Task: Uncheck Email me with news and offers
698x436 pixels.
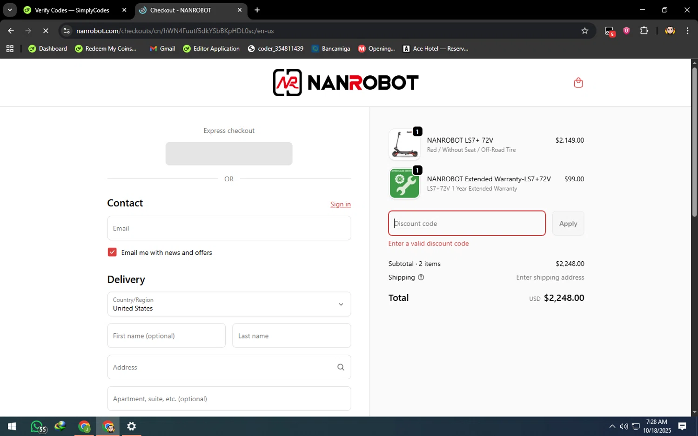Action: tap(112, 252)
